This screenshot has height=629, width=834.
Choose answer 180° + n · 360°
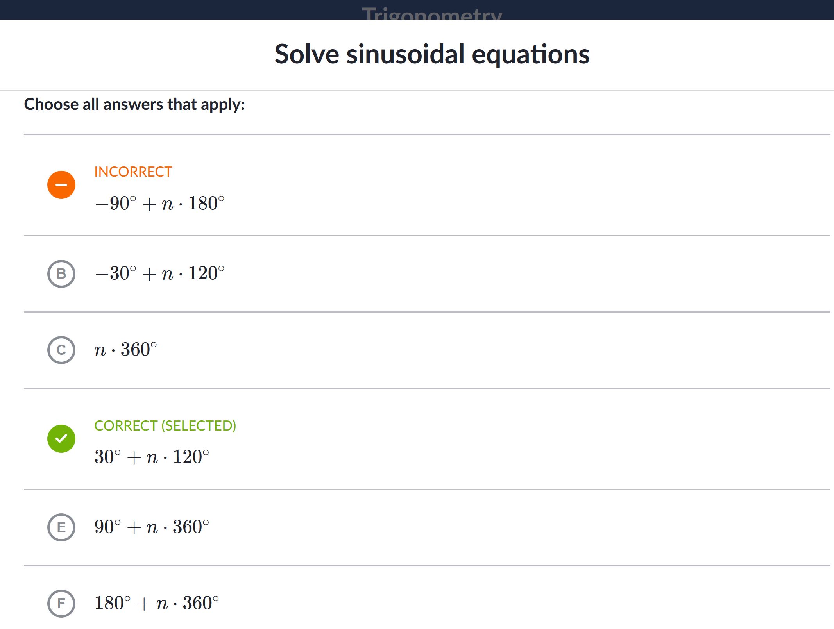point(157,603)
